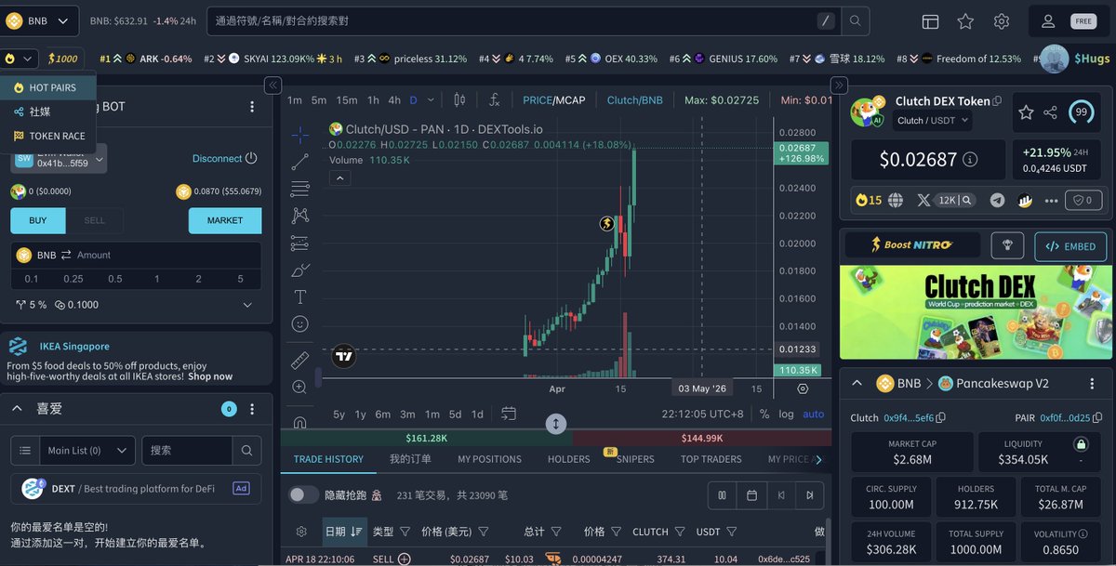The width and height of the screenshot is (1116, 566).
Task: Switch to the SNIPERS tab
Action: point(635,459)
